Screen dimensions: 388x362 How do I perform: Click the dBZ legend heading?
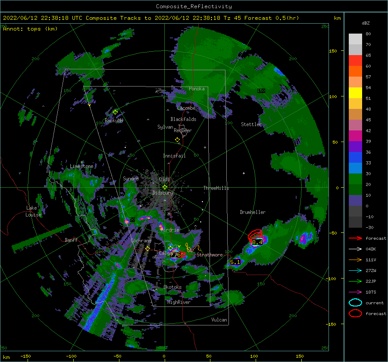coord(366,23)
